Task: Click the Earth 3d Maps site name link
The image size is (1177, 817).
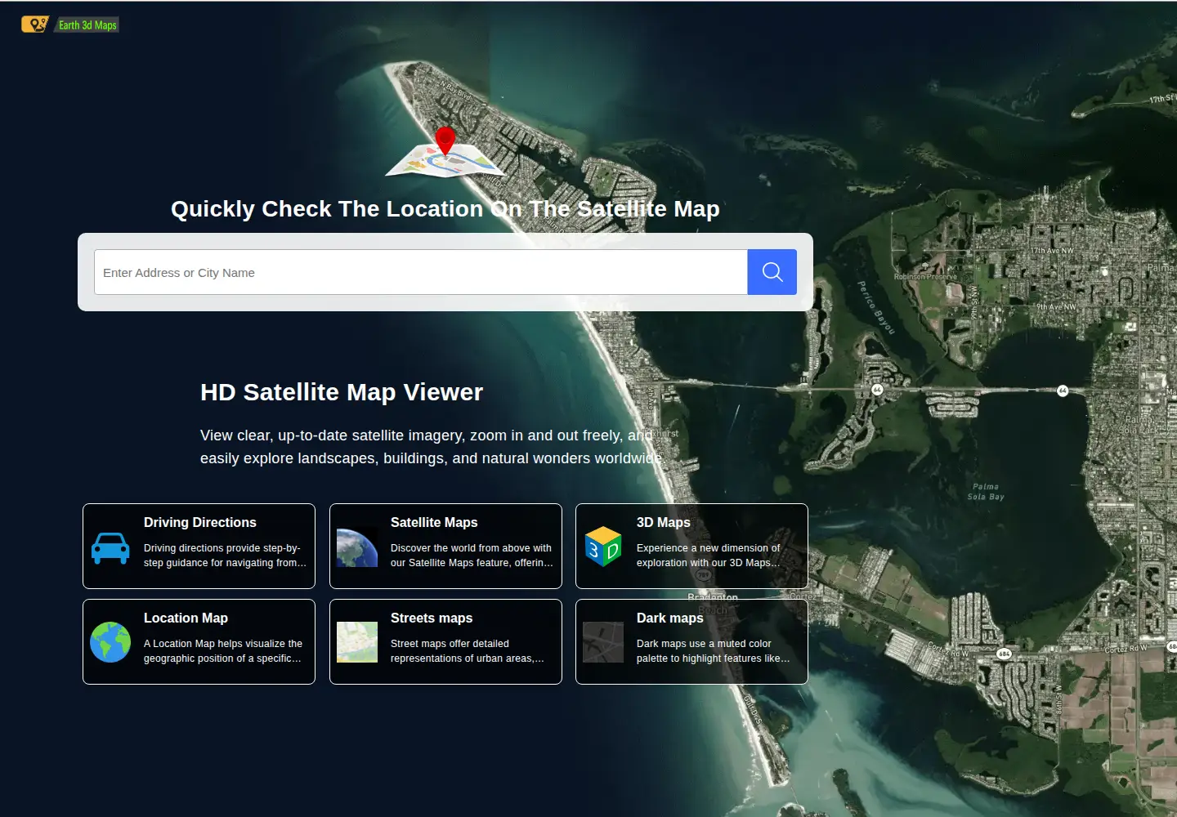Action: [x=87, y=25]
